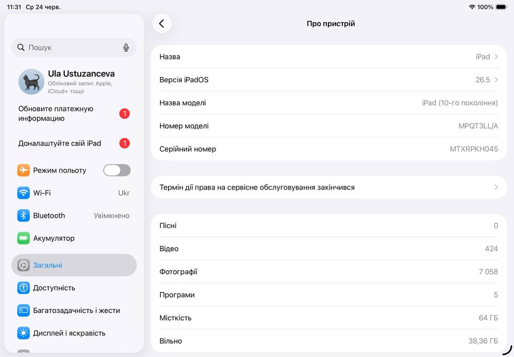Toggle the Режим польоту switch

[117, 171]
